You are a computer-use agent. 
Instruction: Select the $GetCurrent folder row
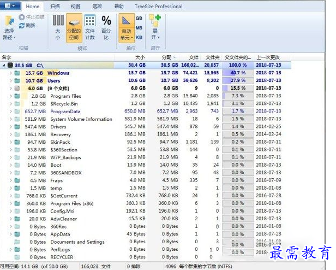click(146, 196)
